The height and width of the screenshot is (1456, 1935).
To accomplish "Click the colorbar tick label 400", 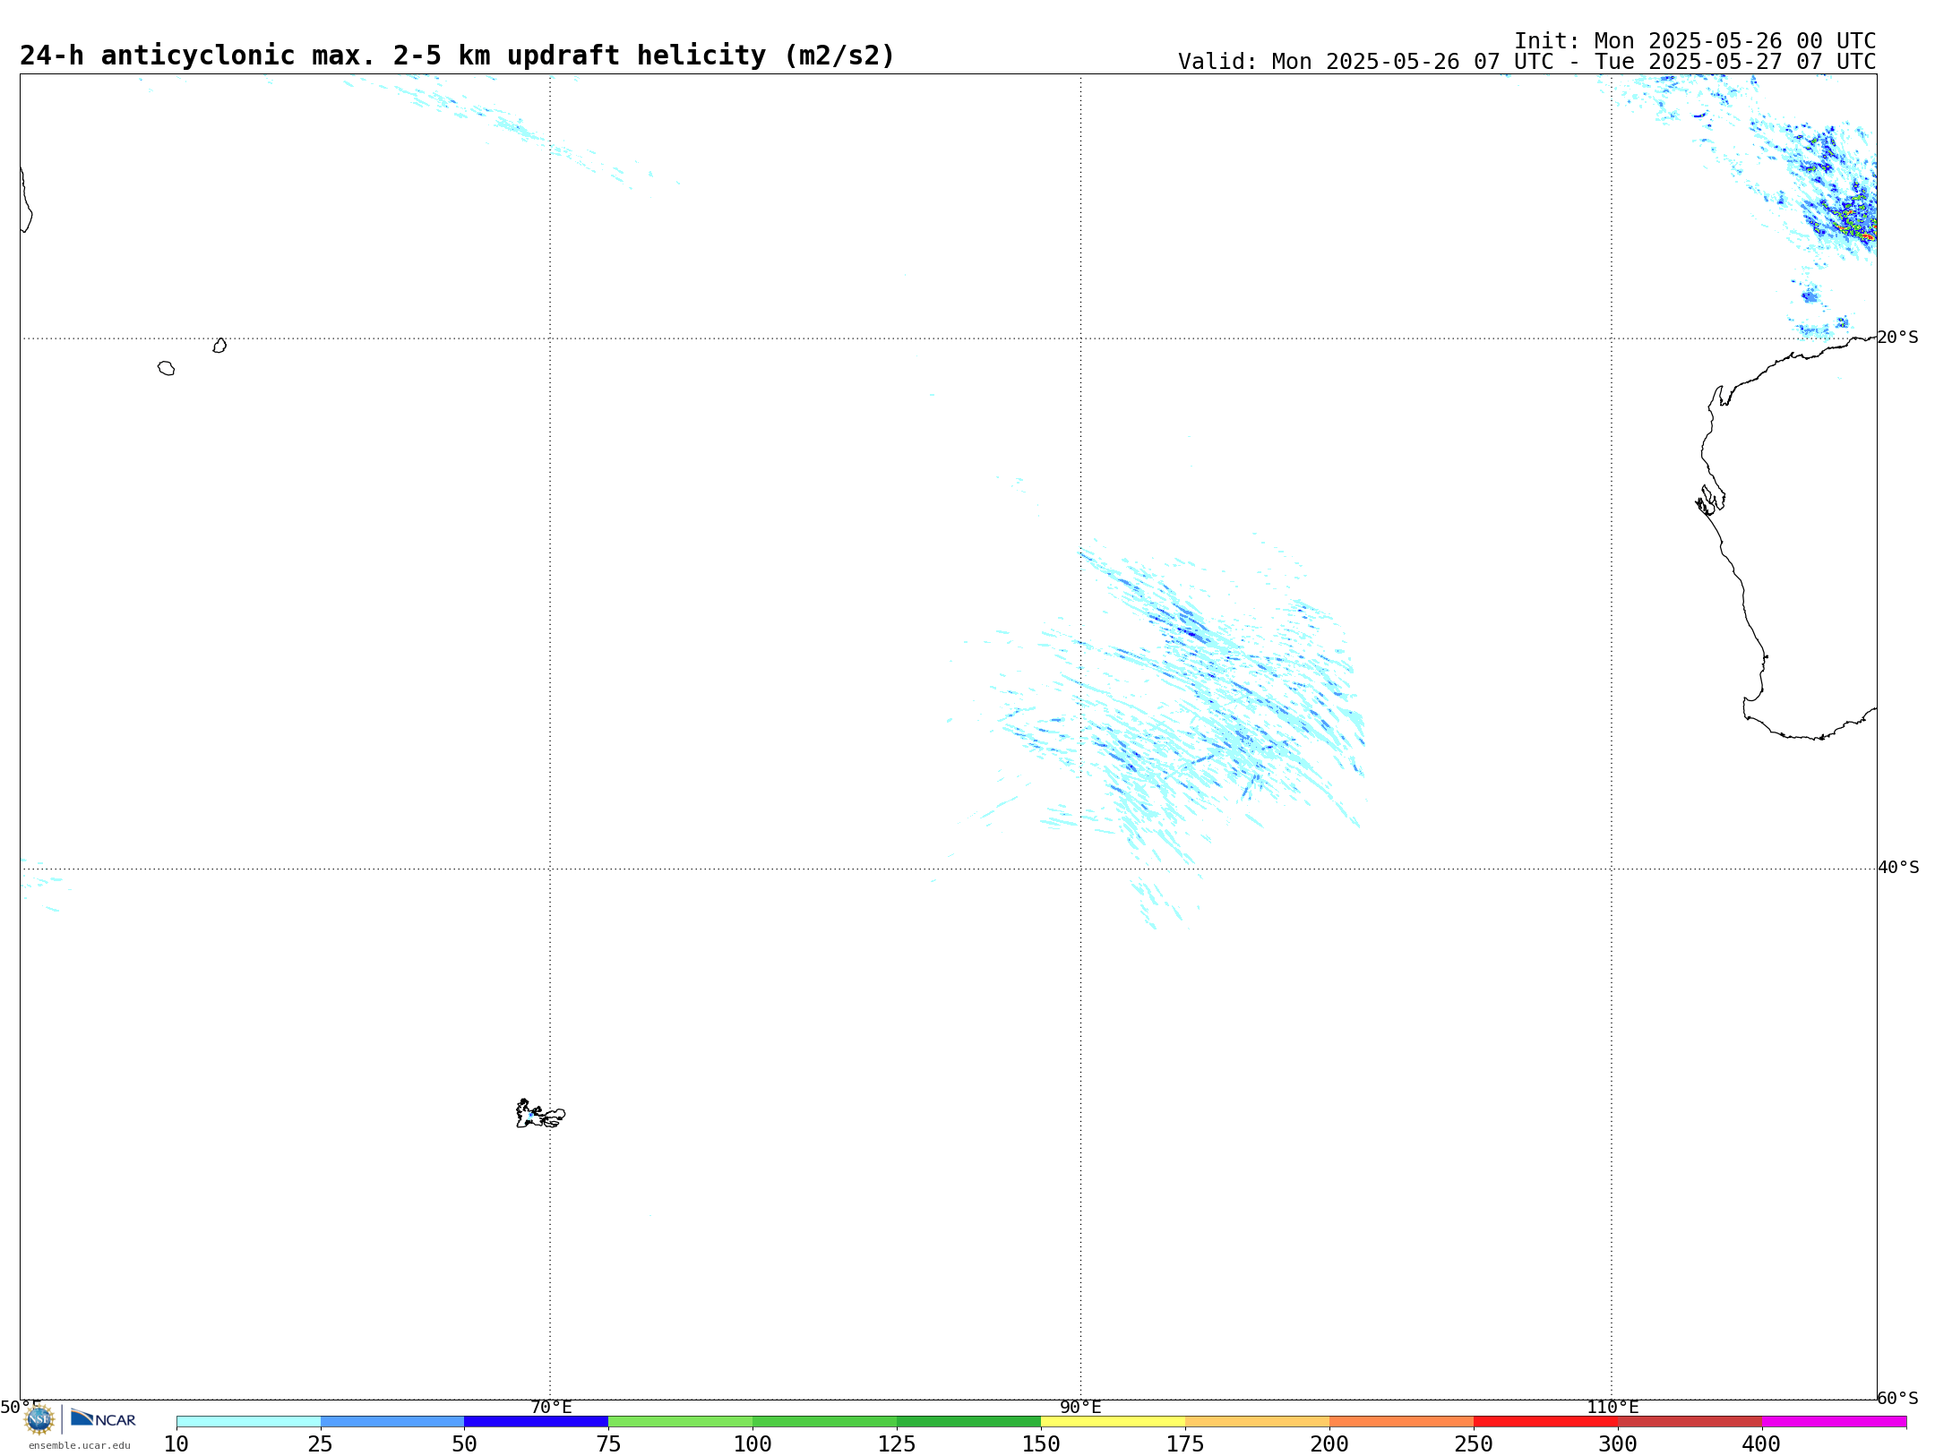I will pyautogui.click(x=1762, y=1443).
